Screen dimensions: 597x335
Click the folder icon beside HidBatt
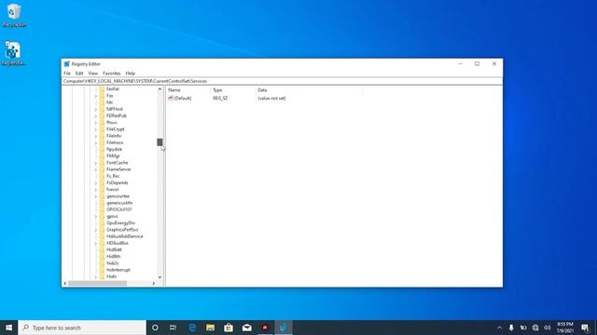(102, 249)
